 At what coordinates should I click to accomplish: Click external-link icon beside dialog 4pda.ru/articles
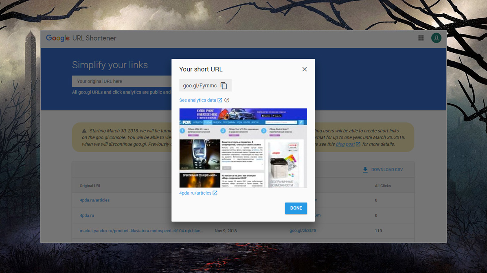pyautogui.click(x=215, y=193)
